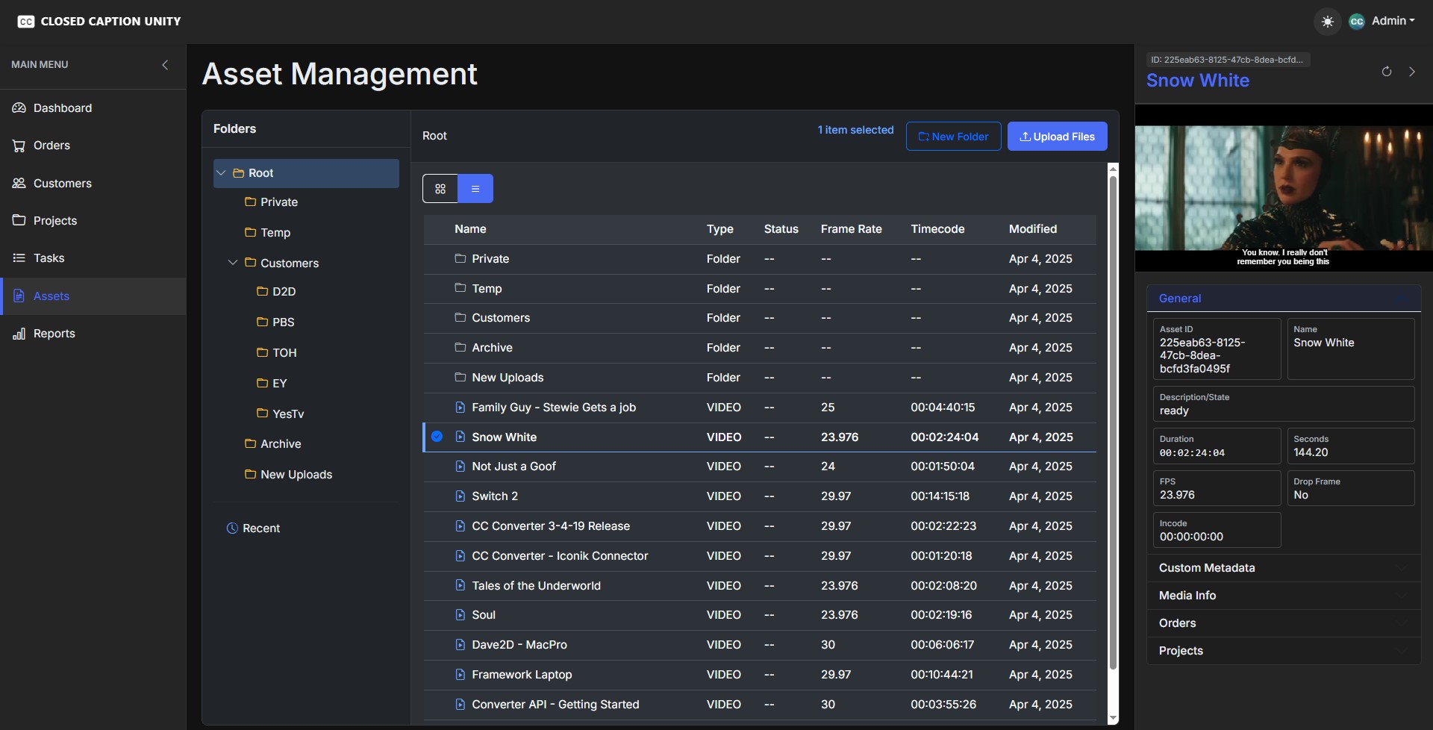
Task: Deselect the Snow White row checkmark
Action: tap(437, 437)
